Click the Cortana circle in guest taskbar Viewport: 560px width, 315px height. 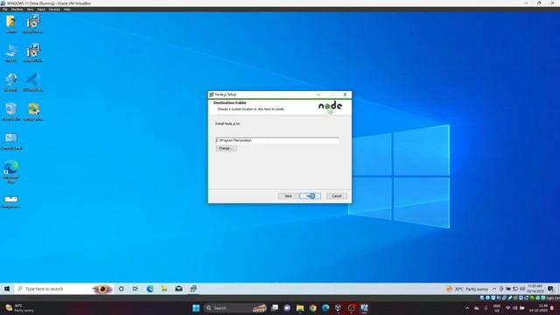(x=121, y=289)
